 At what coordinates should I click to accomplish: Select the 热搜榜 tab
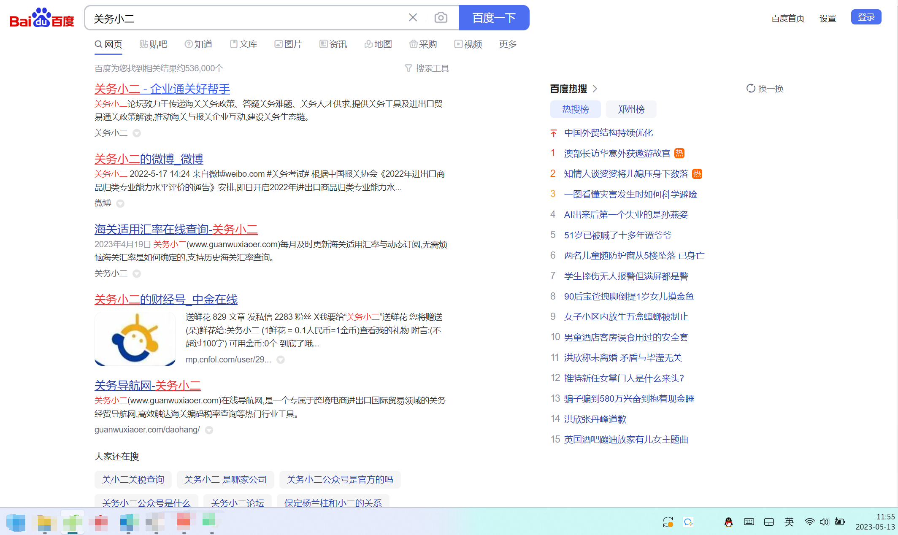coord(575,109)
